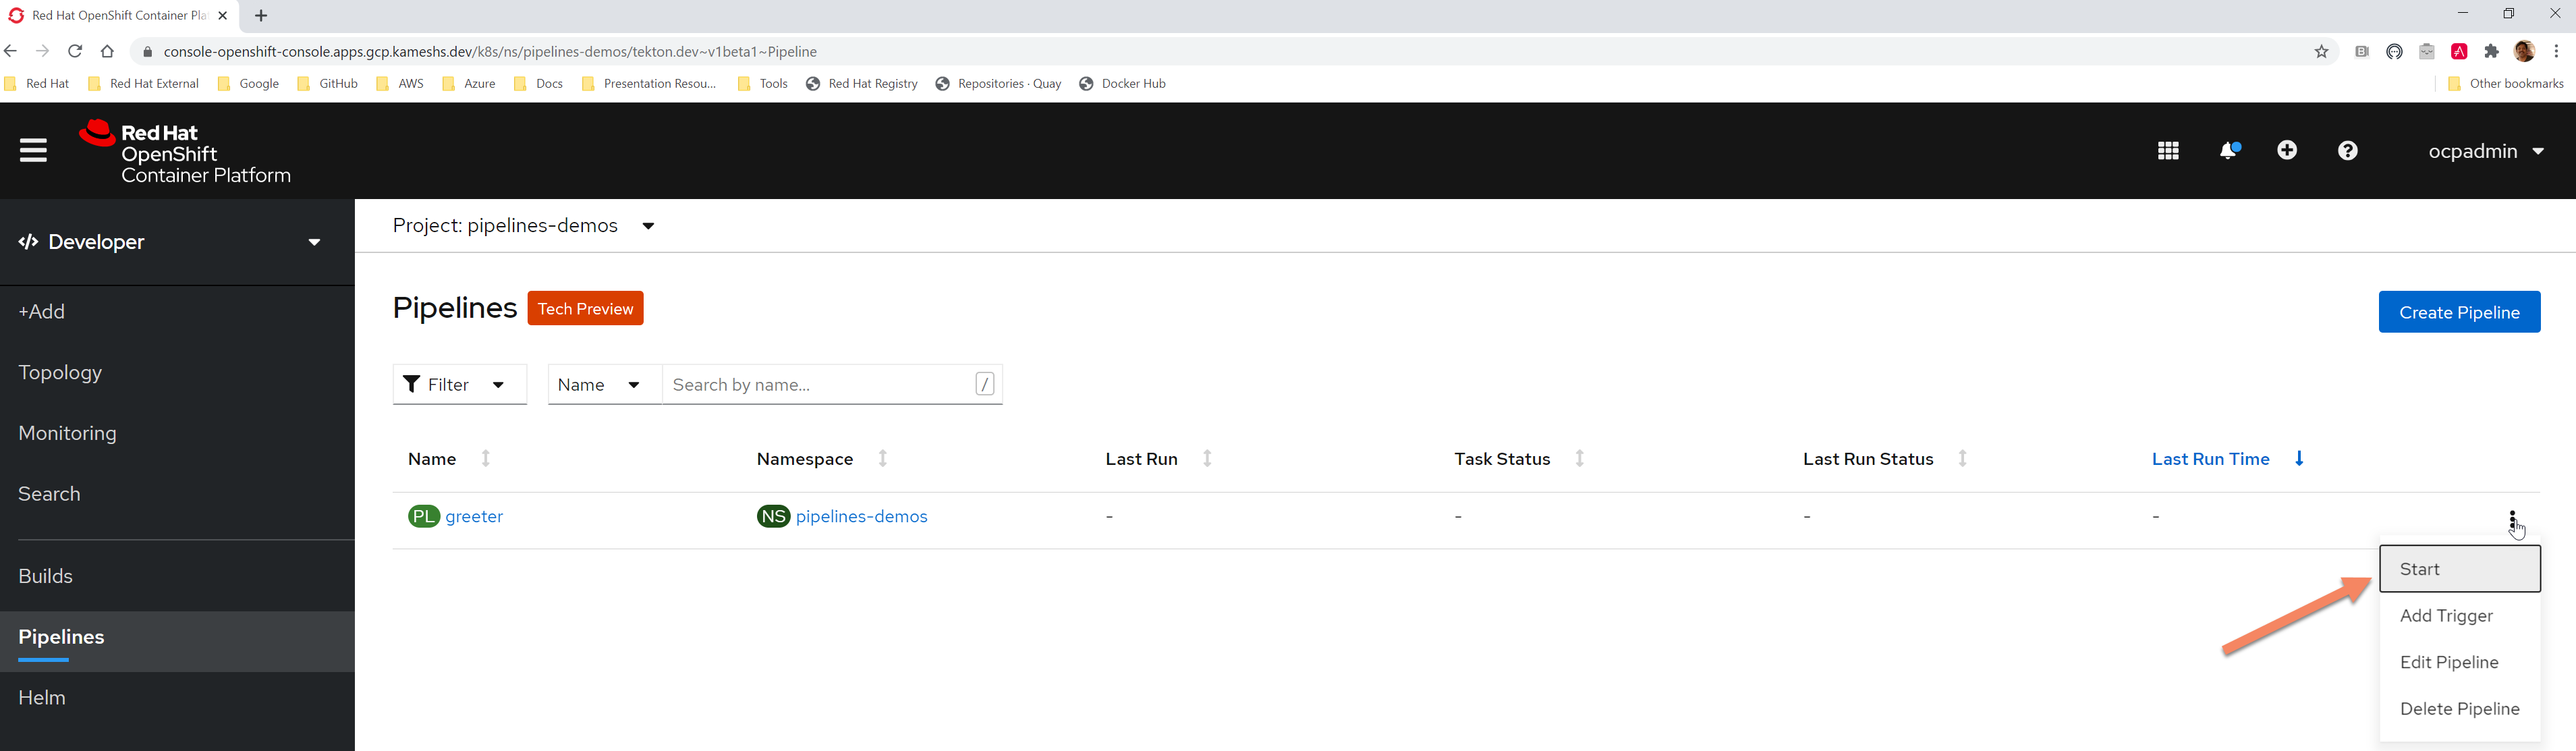Viewport: 2576px width, 751px height.
Task: Toggle the hamburger navigation menu
Action: coord(33,150)
